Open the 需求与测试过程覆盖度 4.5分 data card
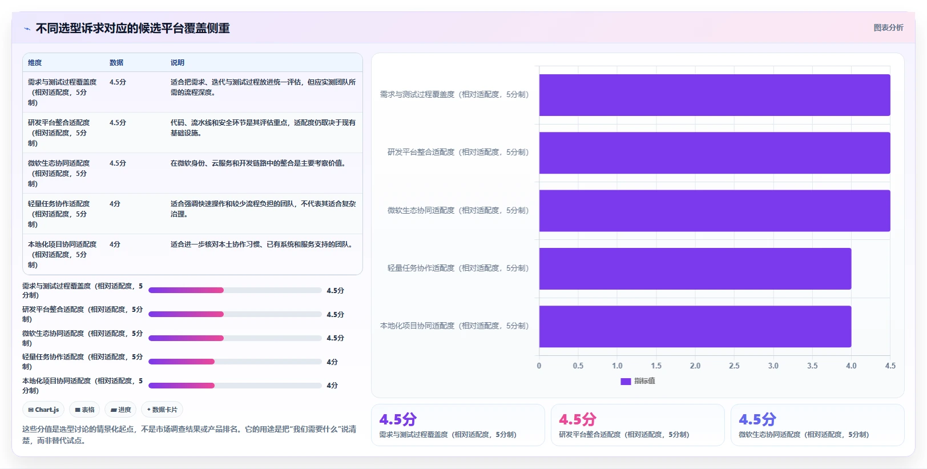 (x=458, y=425)
